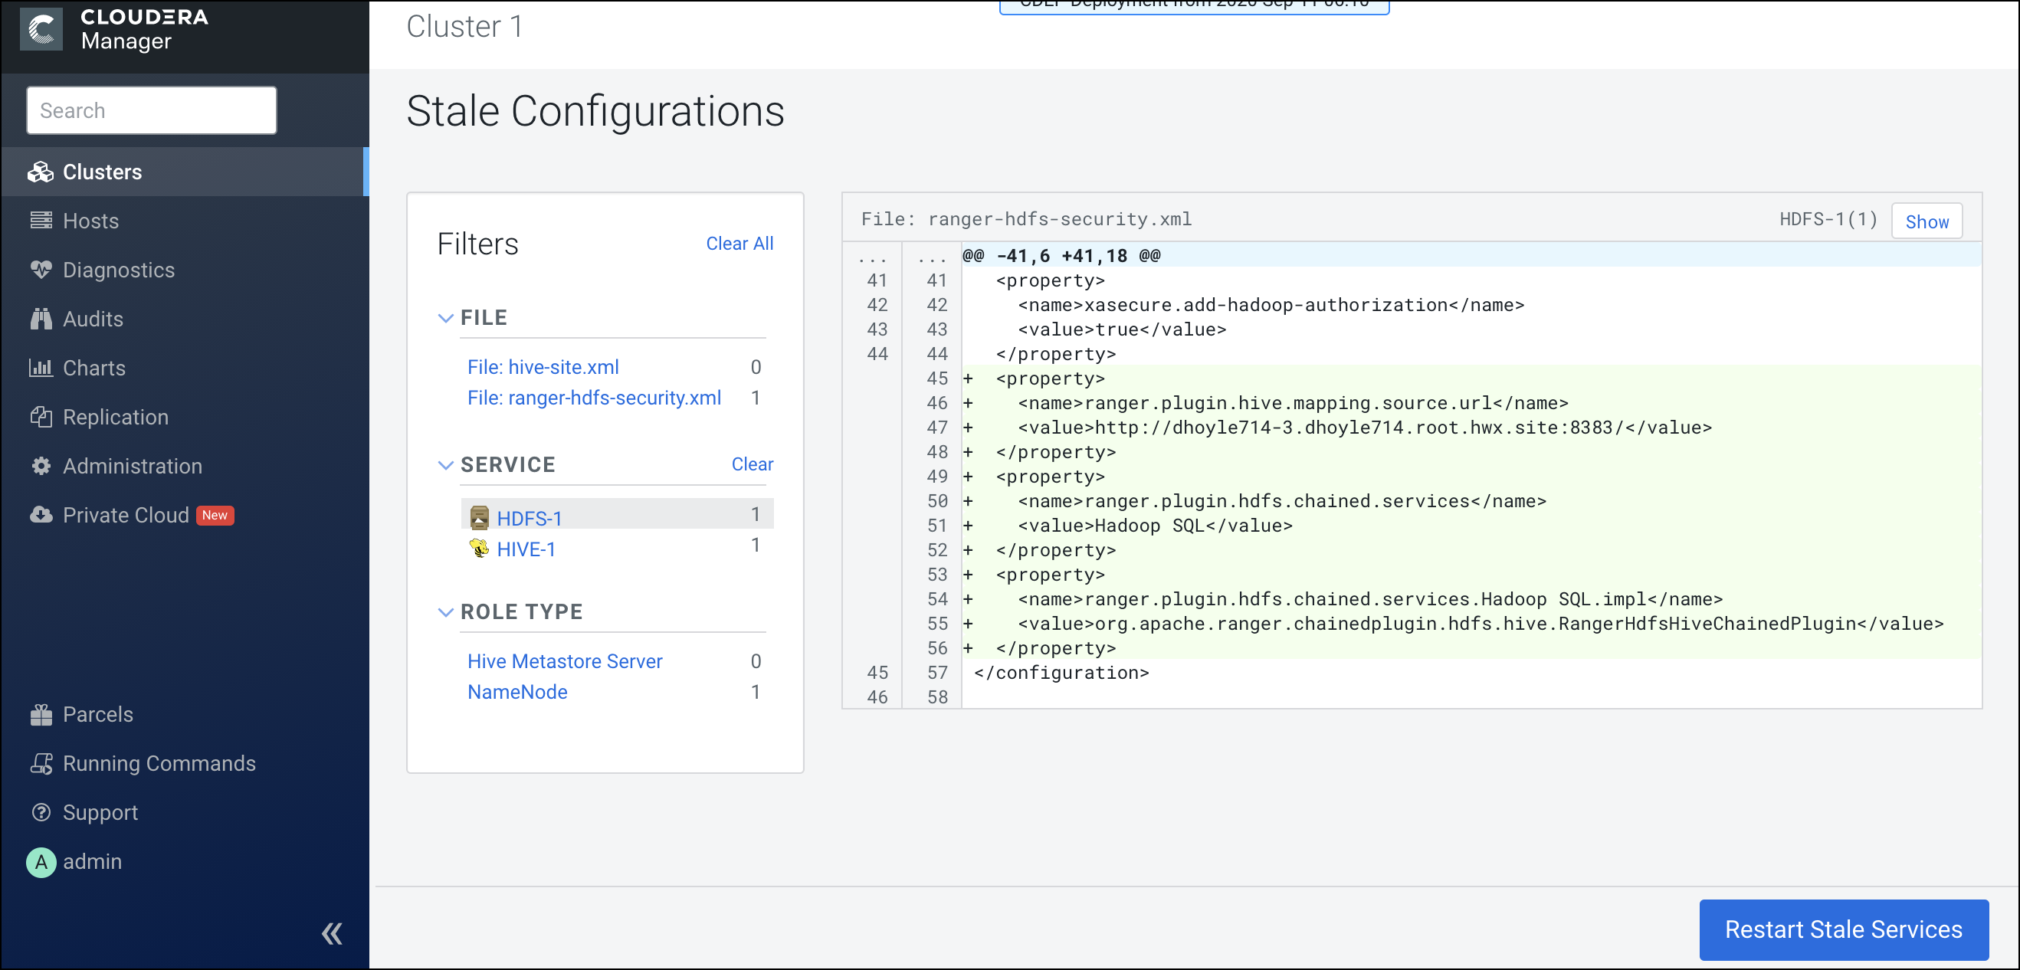
Task: Open Running Commands in sidebar
Action: coord(159,763)
